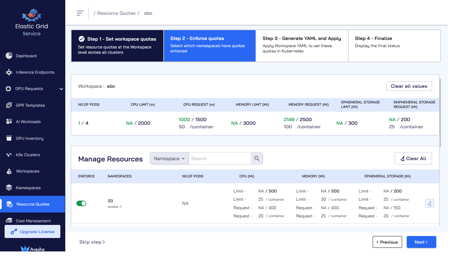Viewport: 451px width, 256px height.
Task: Focus the namespace Search input field
Action: tap(220, 158)
